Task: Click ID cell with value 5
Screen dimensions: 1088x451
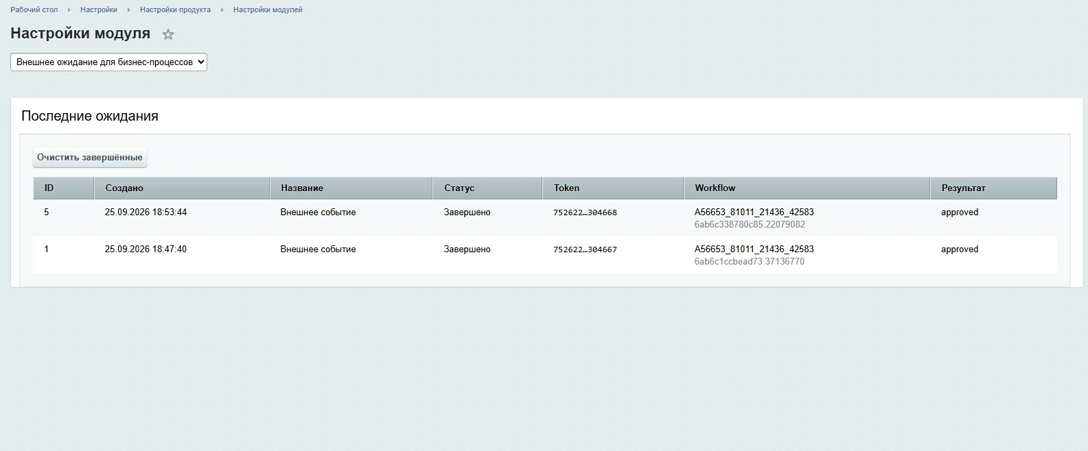Action: click(x=47, y=212)
